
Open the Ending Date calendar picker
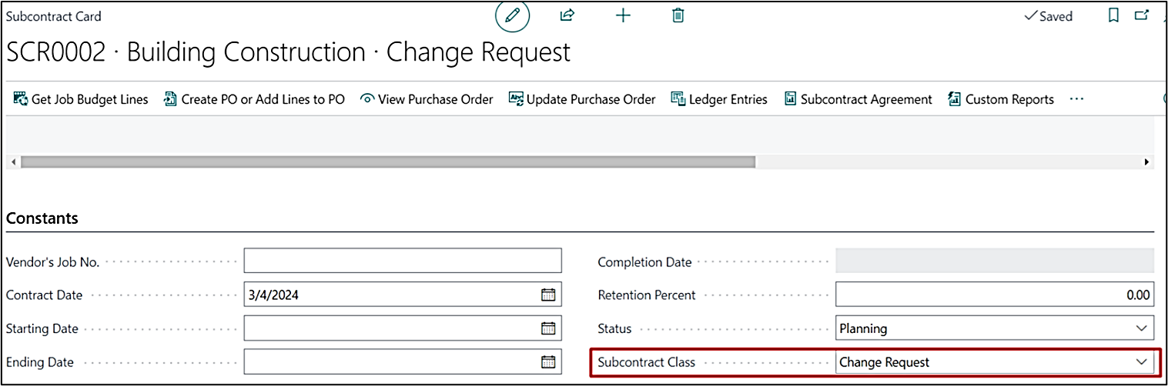tap(548, 362)
